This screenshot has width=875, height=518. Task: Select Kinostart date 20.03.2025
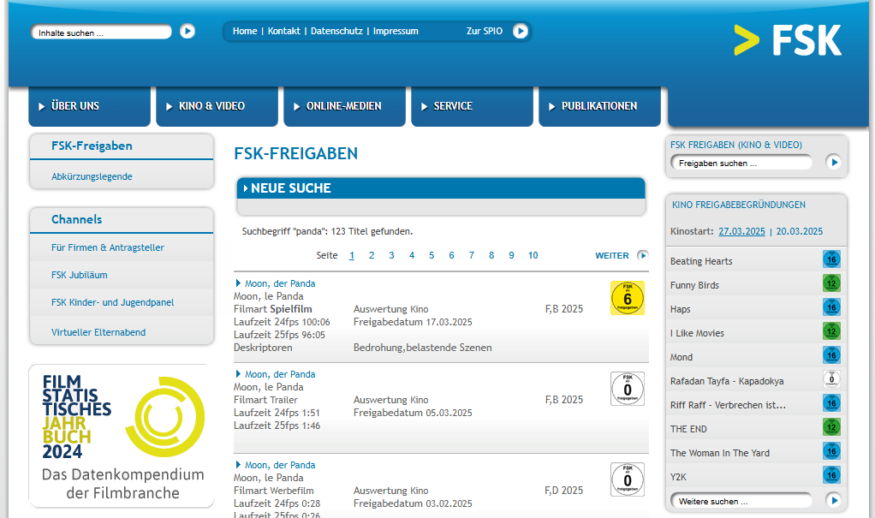pos(800,231)
